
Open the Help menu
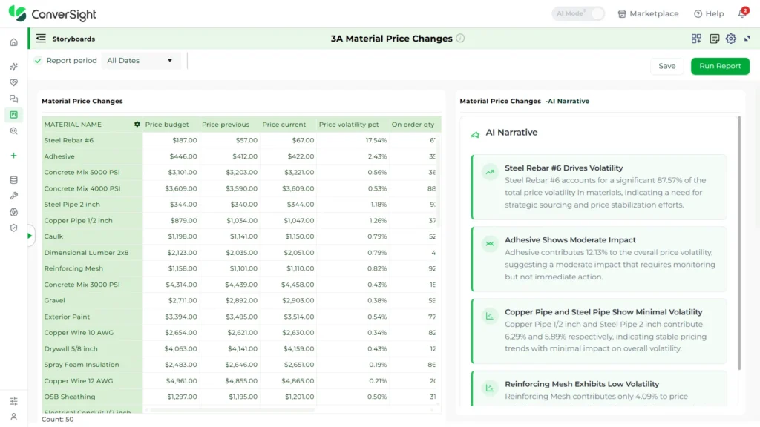pyautogui.click(x=709, y=13)
